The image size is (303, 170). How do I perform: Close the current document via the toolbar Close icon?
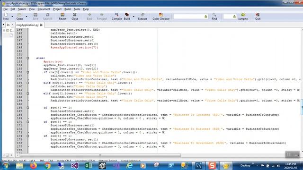click(75, 17)
